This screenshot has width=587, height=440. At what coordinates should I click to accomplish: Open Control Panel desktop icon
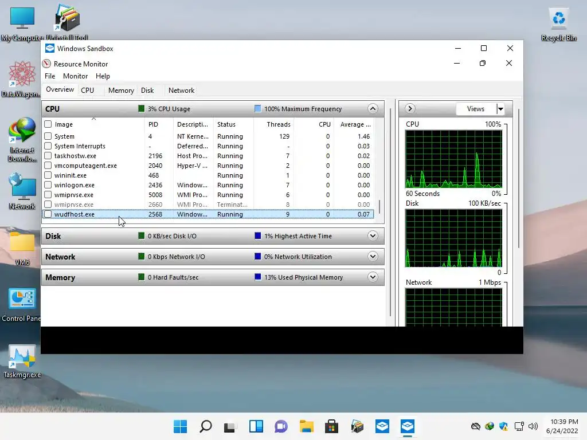[21, 305]
